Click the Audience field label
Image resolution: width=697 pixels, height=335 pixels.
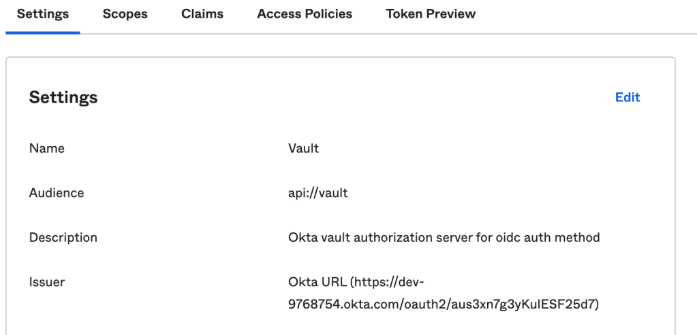57,193
